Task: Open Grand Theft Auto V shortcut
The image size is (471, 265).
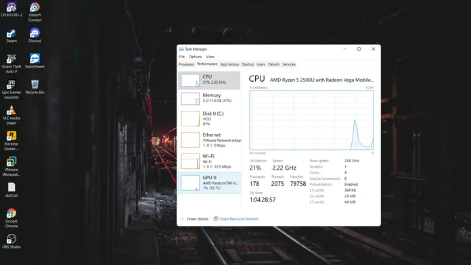Action: click(12, 64)
